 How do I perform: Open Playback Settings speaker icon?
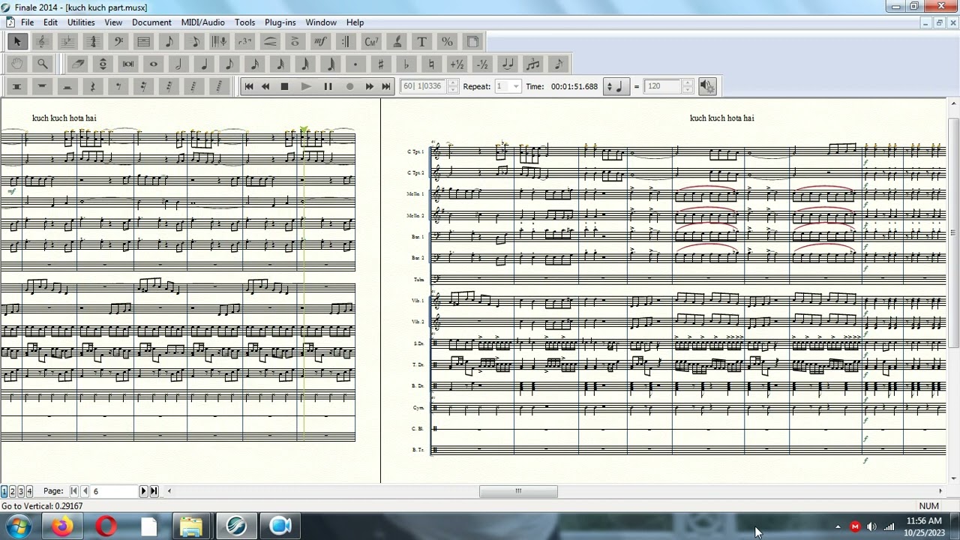pos(708,86)
